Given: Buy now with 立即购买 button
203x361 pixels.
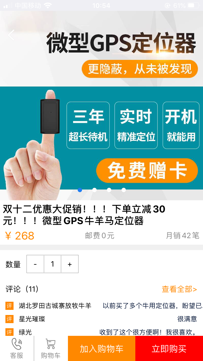Looking at the screenshot, I should click(169, 349).
